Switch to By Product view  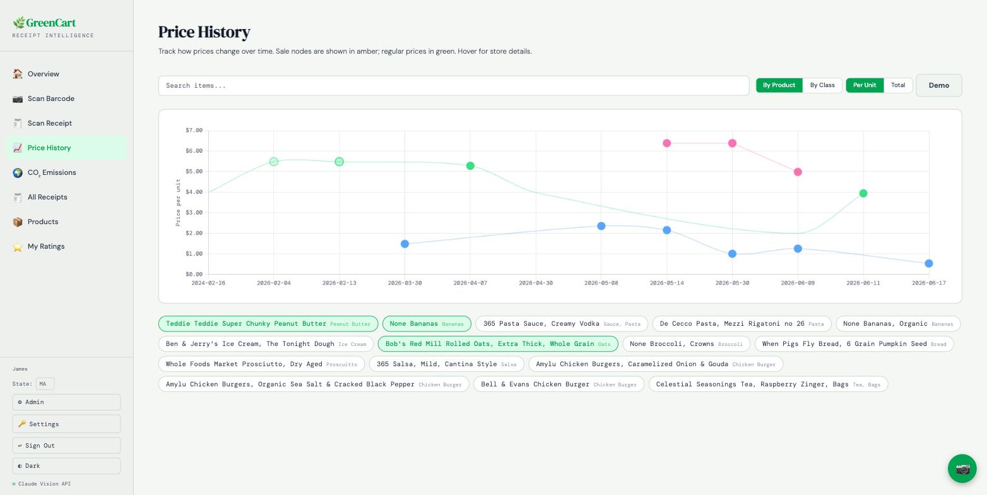coord(779,85)
